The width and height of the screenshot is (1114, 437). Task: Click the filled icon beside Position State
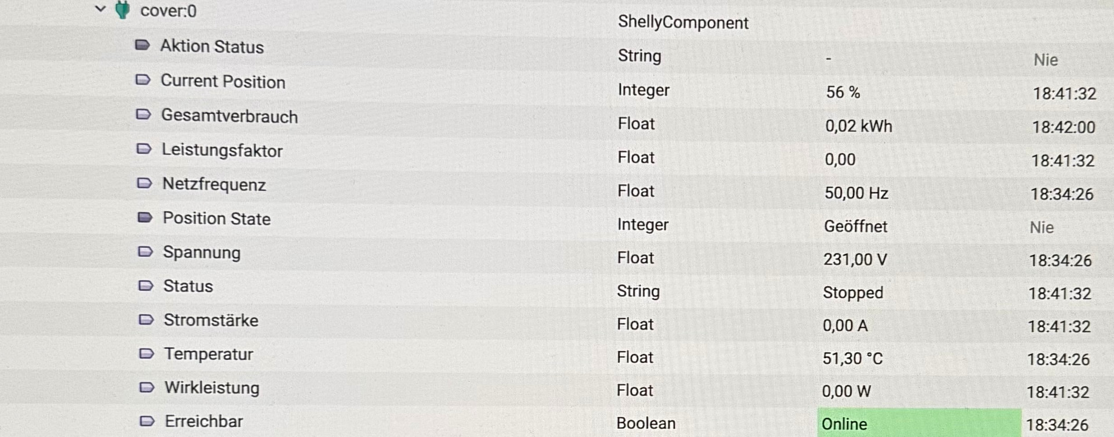click(145, 218)
